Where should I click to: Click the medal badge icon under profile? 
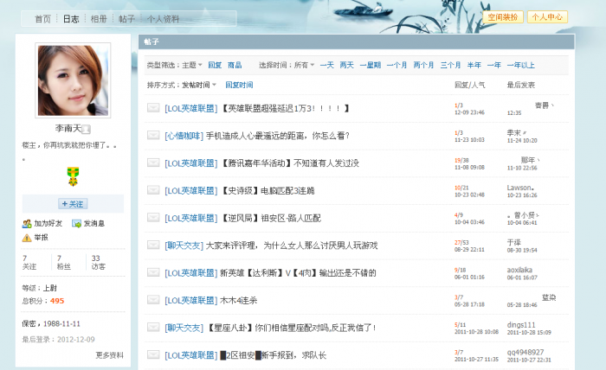73,176
